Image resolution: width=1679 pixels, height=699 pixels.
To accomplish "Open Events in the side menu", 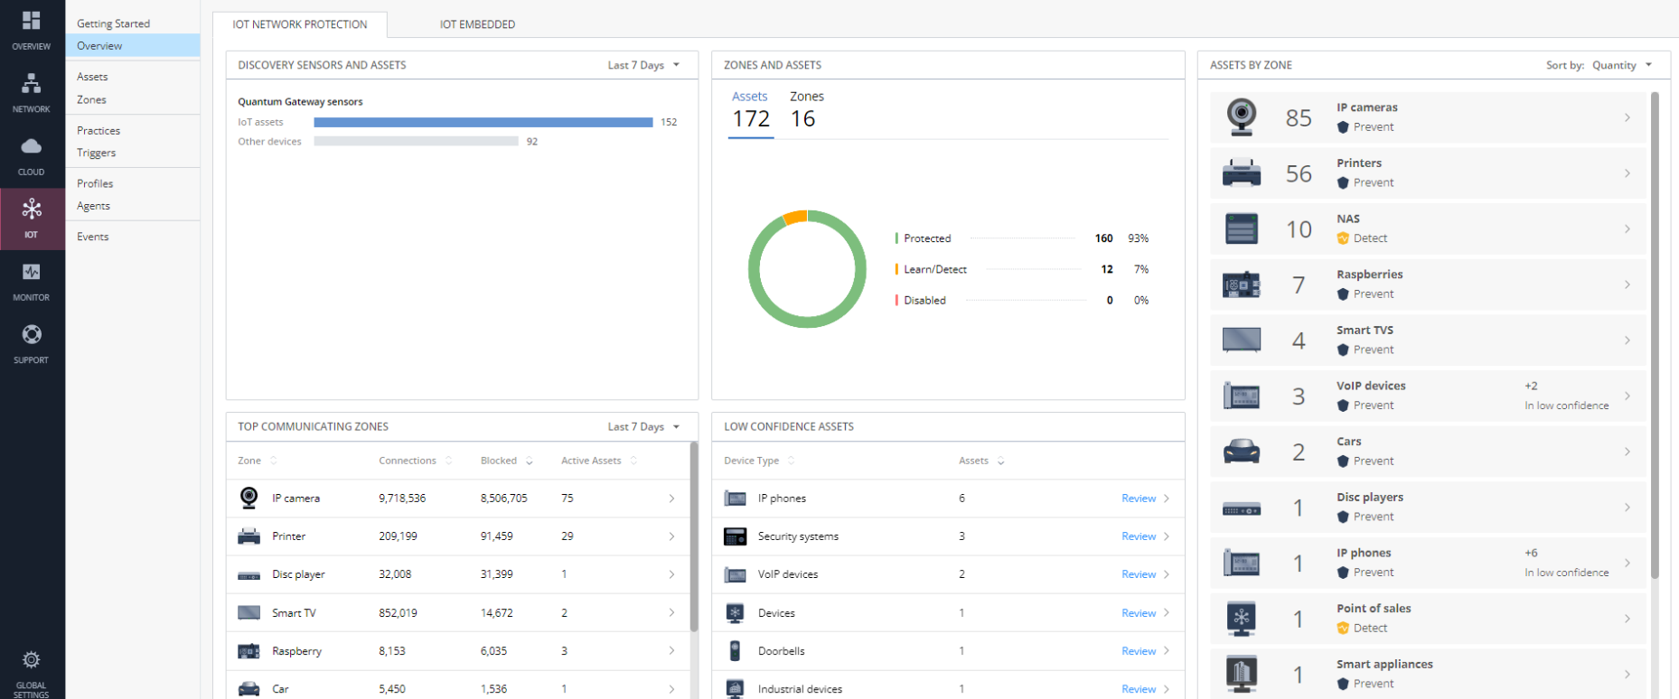I will click(93, 237).
